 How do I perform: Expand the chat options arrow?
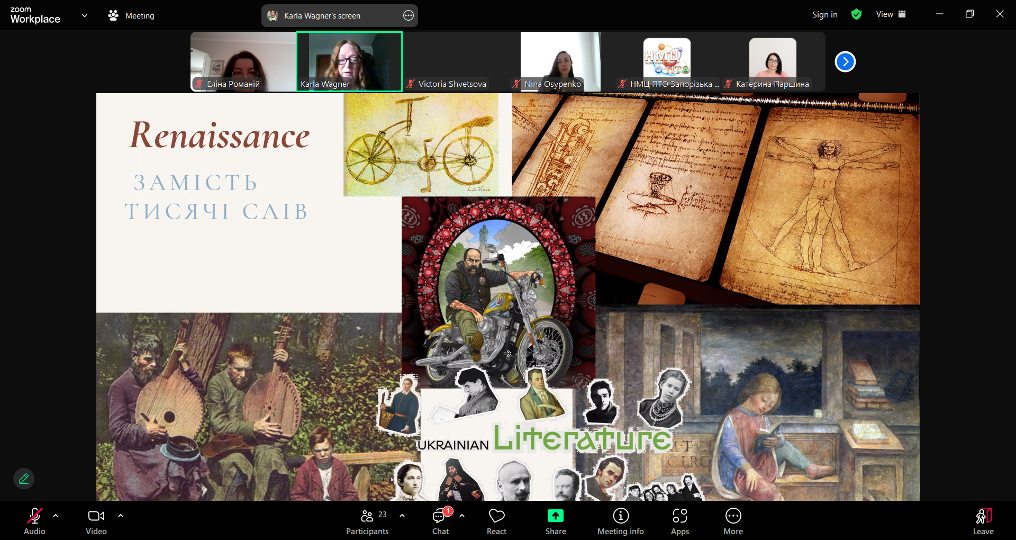(462, 516)
